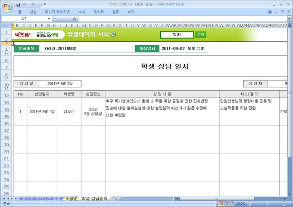293x207 pixels.
Task: Save the workbook with the floppy disk icon
Action: tap(18, 4)
